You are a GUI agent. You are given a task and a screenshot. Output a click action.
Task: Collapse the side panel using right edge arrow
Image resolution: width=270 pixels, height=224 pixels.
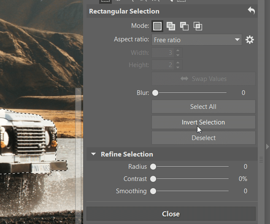click(x=267, y=146)
